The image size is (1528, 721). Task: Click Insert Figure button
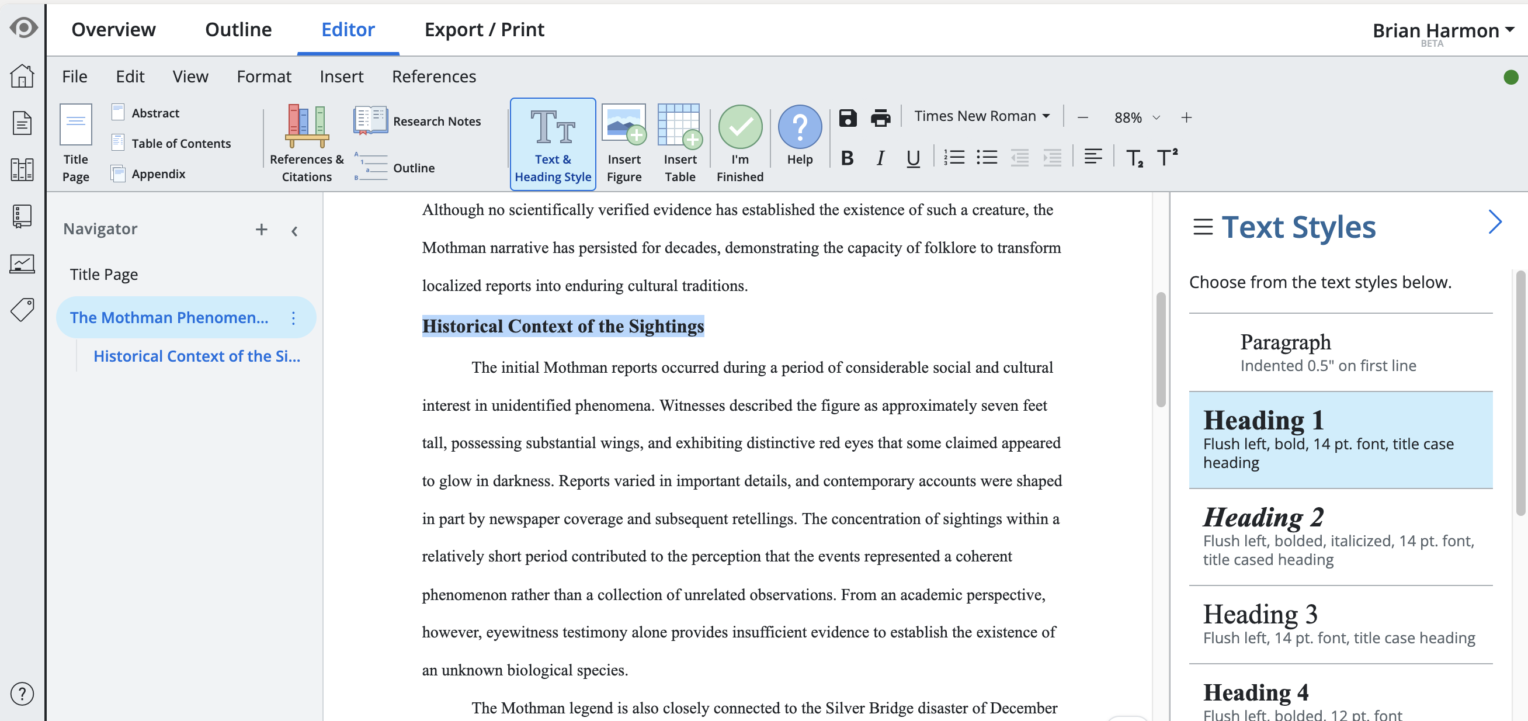[x=624, y=143]
